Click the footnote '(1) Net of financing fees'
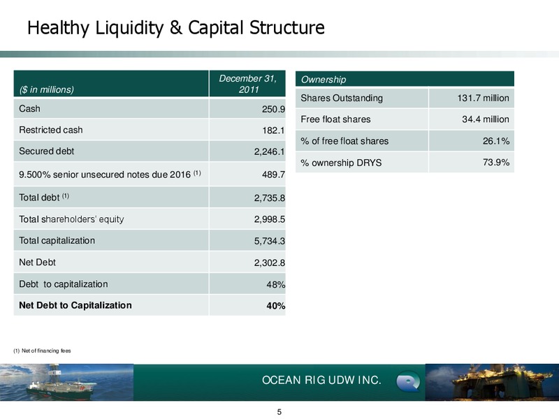Screen dimensions: 559x419 [42, 351]
